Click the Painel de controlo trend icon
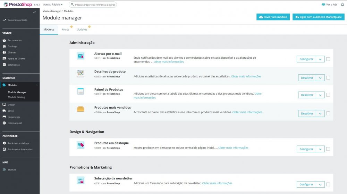Image resolution: width=347 pixels, height=194 pixels. point(4,20)
